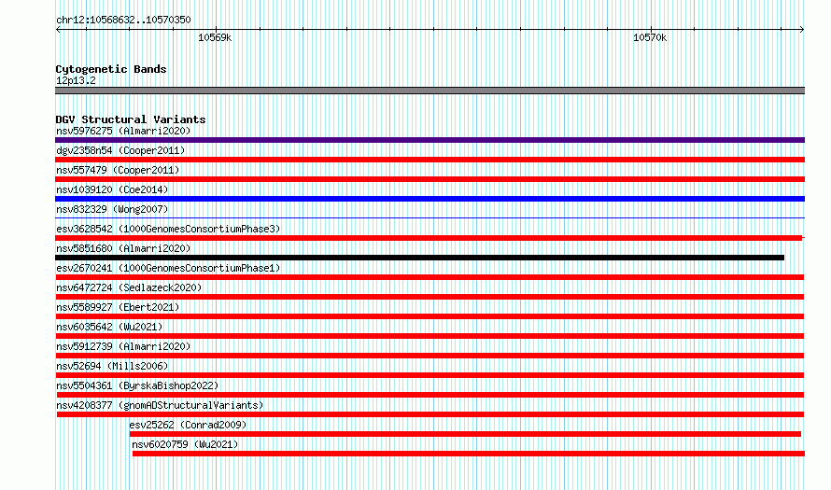
Task: Click the red bar under nsv5504361
Action: click(x=430, y=395)
